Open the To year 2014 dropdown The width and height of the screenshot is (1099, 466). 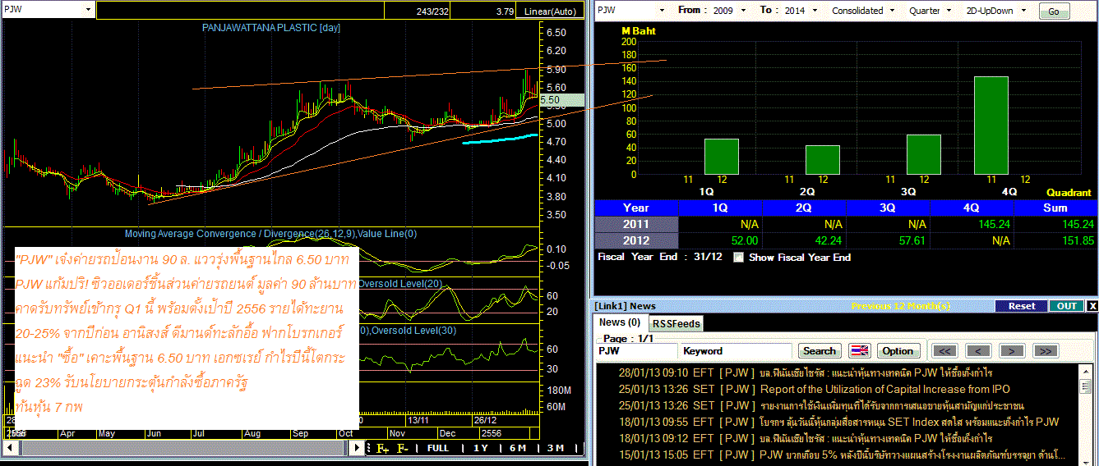[814, 10]
